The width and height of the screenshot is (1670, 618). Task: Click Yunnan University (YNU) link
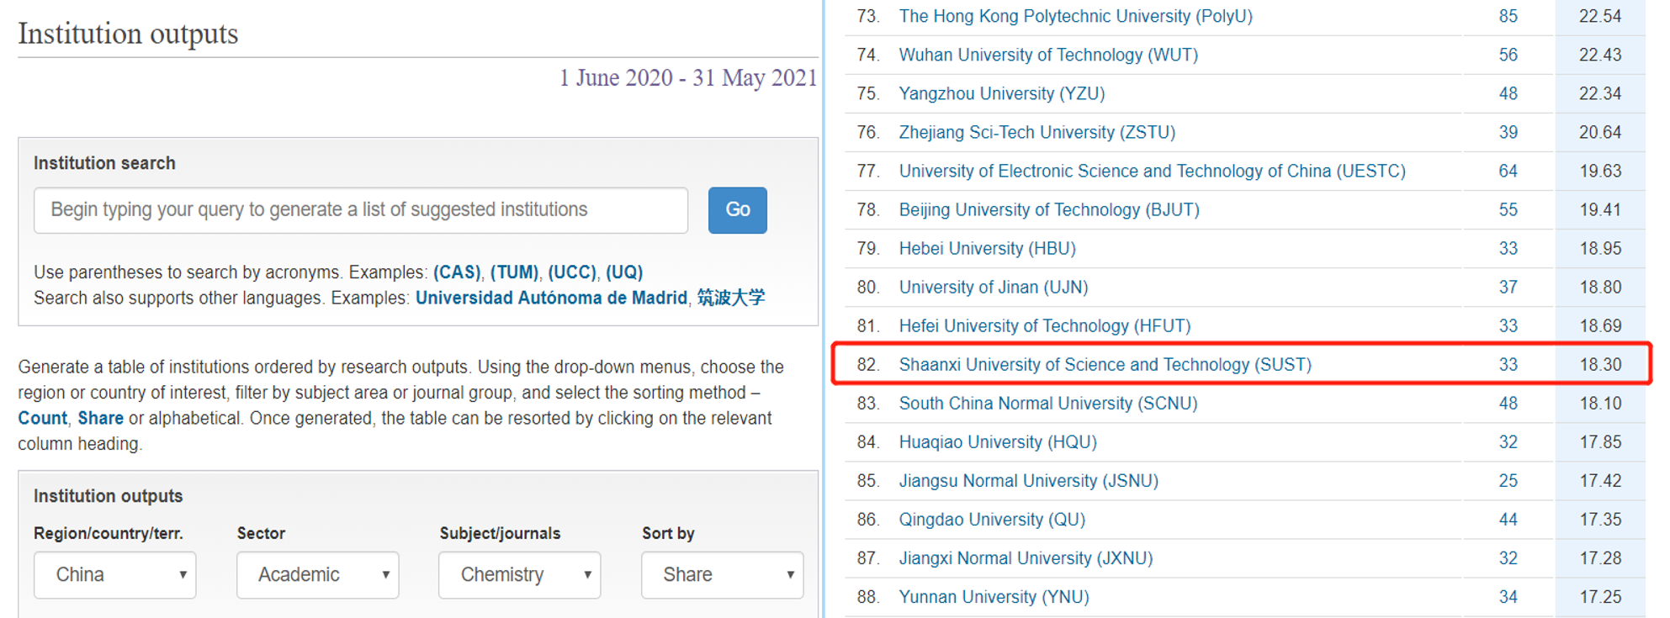[994, 597]
